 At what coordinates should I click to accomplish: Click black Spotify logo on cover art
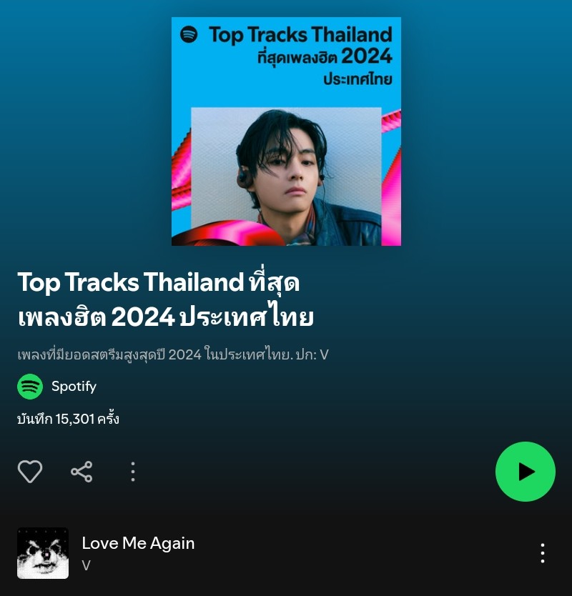[189, 34]
